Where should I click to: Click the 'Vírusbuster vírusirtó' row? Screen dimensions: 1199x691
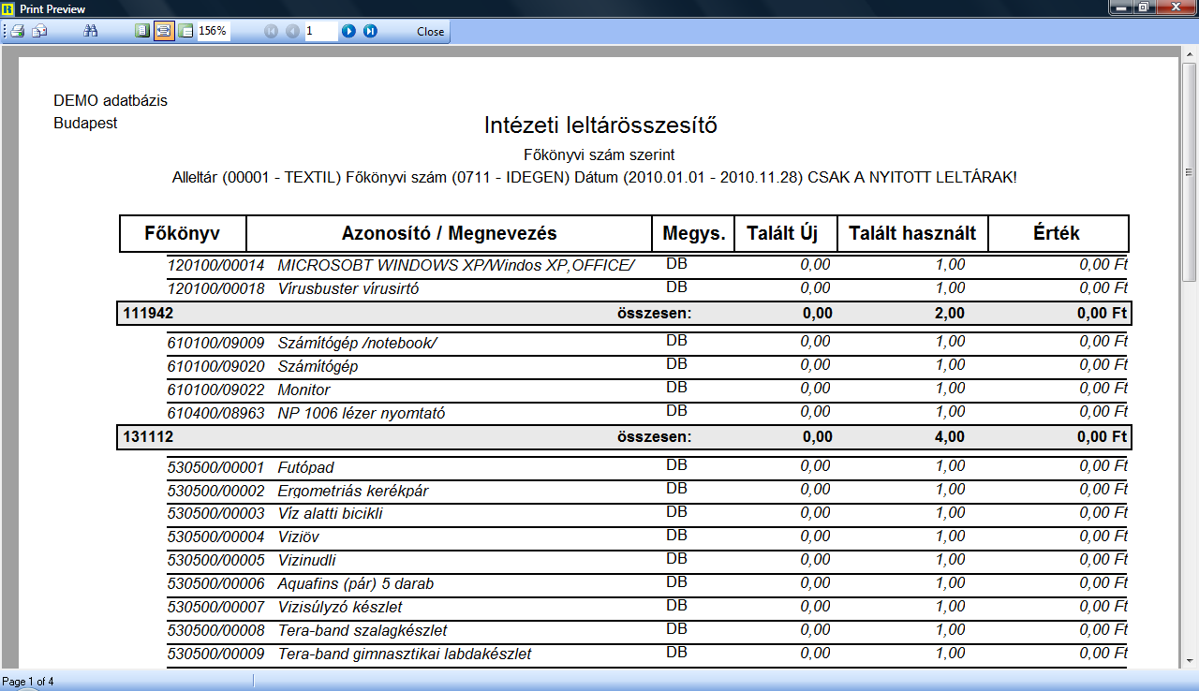pos(648,289)
